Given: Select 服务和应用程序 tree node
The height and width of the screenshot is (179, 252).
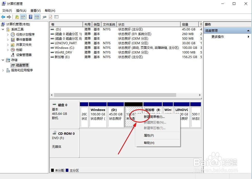Looking at the screenshot, I should pyautogui.click(x=22, y=70).
